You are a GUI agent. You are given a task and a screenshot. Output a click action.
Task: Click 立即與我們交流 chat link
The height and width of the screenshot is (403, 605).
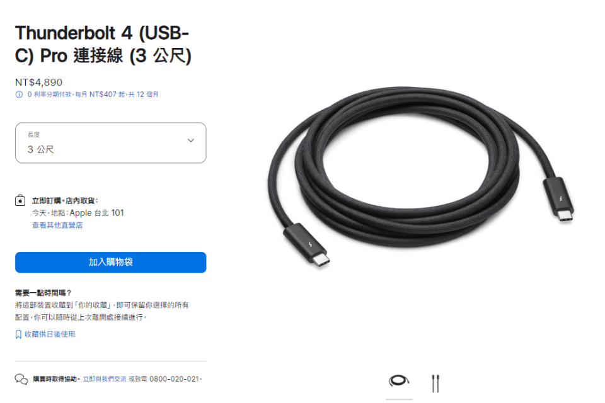coord(105,379)
